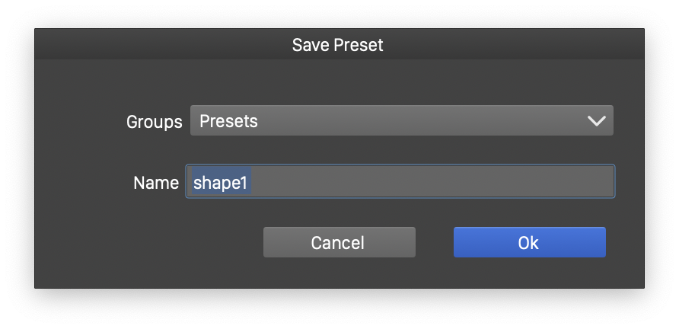Click the Name text field
This screenshot has width=679, height=329.
[x=401, y=183]
